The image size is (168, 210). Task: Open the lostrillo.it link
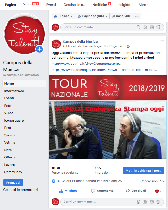coord(86,64)
